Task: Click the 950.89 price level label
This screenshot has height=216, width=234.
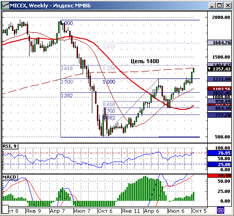Action: coord(219,101)
